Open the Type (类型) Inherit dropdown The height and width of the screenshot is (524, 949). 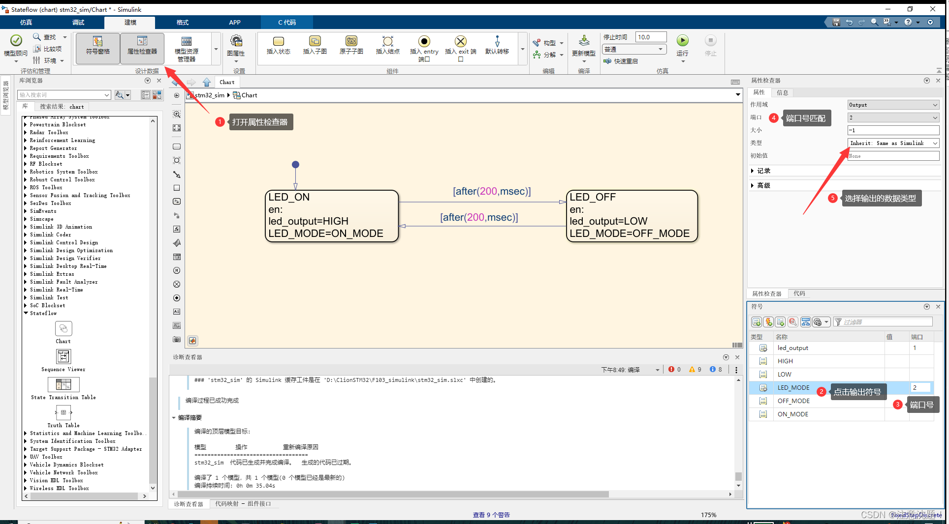[893, 143]
